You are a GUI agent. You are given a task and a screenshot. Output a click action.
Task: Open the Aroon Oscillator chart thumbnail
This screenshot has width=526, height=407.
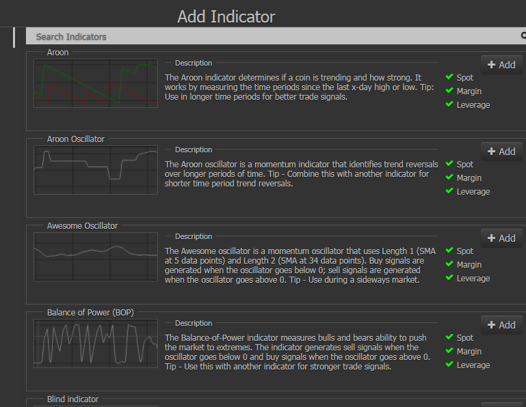click(x=96, y=170)
